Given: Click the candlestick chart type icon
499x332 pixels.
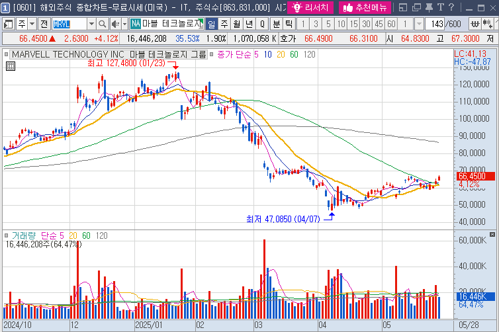Looking at the screenshot, I should (487, 24).
